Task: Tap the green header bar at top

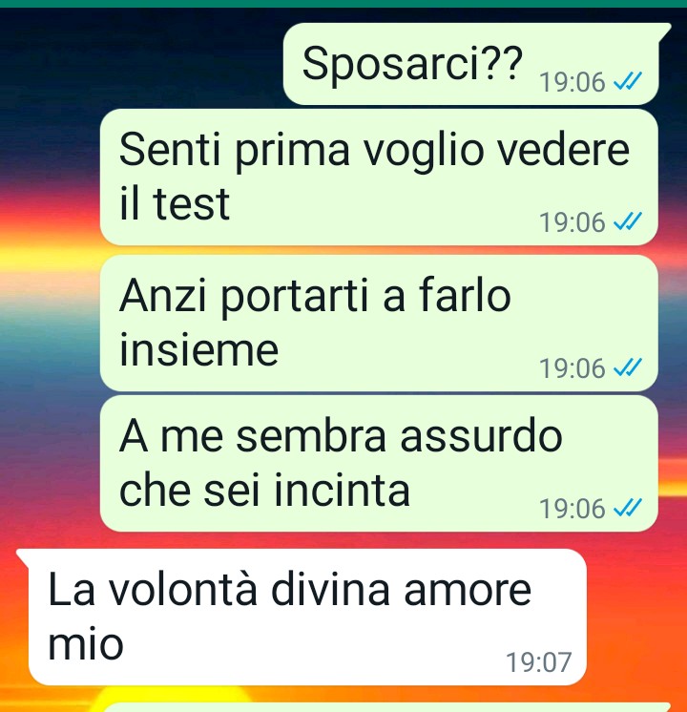Action: (343, 4)
